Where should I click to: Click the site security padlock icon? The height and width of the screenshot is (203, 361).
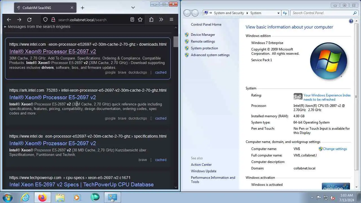point(53,20)
